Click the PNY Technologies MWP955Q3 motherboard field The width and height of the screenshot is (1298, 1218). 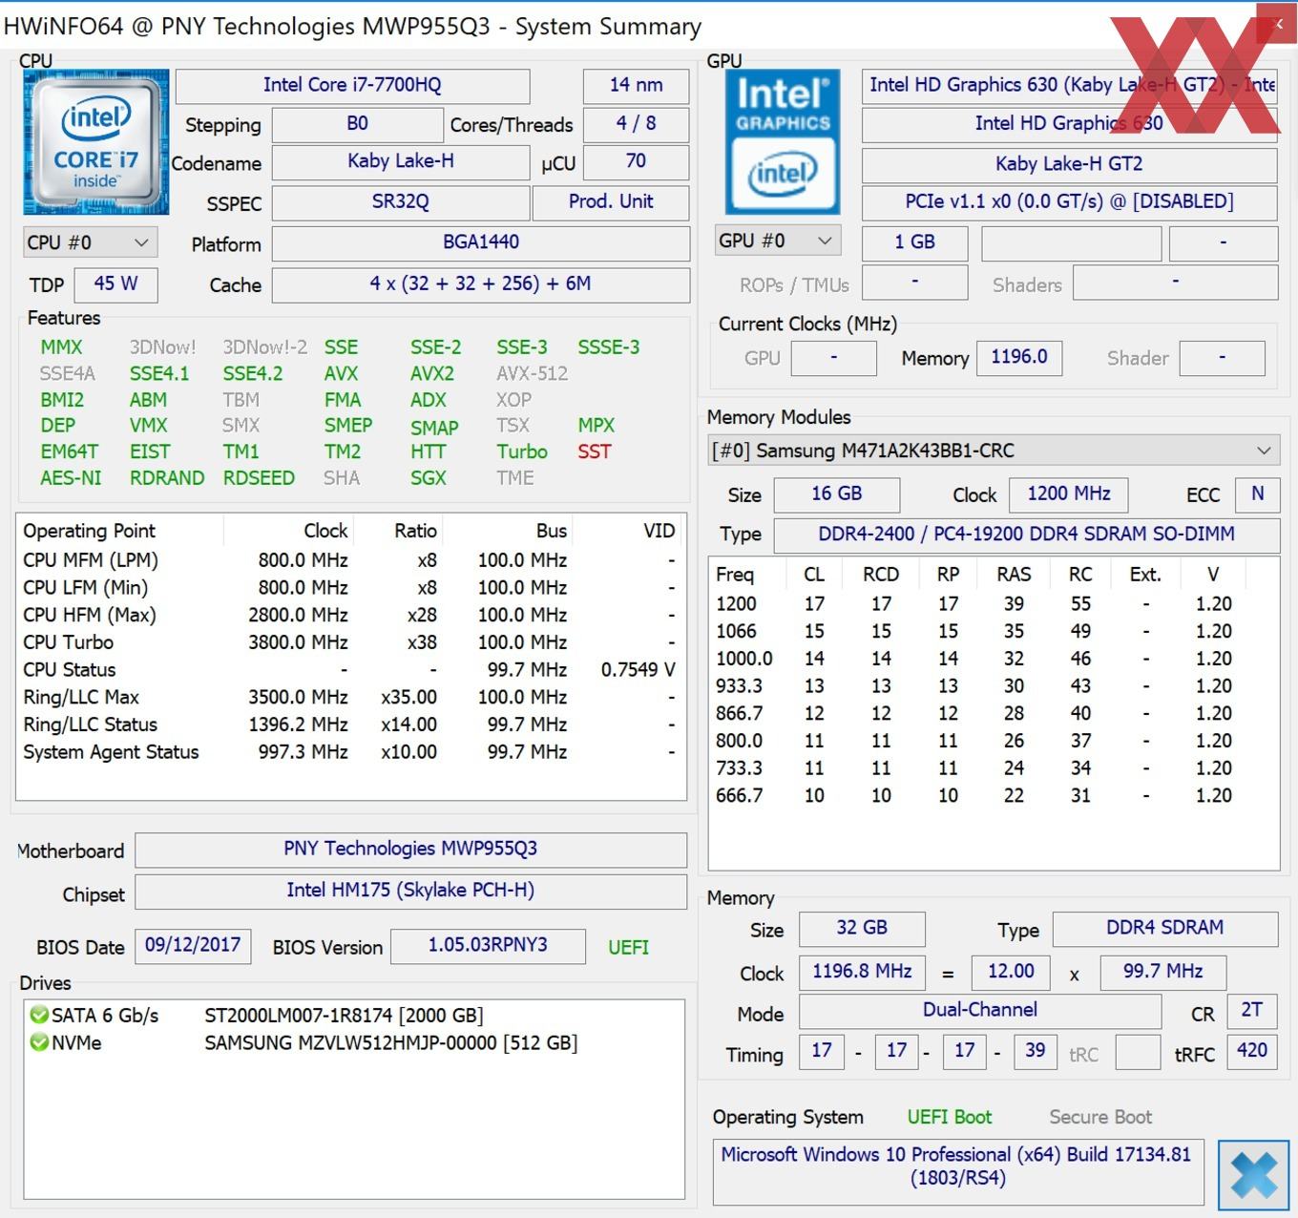[x=410, y=850]
